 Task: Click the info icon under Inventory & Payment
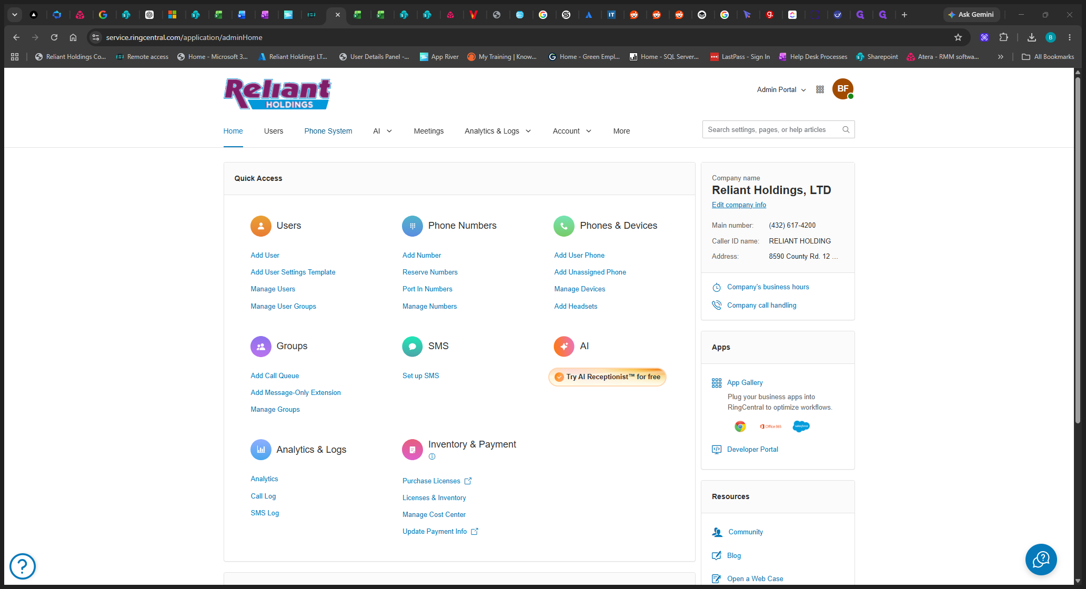tap(432, 456)
